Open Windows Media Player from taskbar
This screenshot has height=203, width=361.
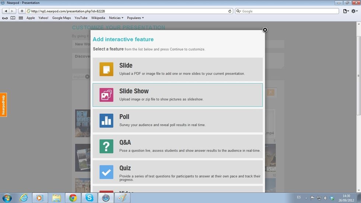tap(40, 198)
